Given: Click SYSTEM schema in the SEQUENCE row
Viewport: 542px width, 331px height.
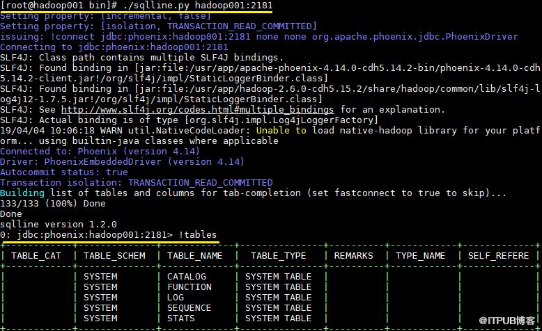Looking at the screenshot, I should point(100,308).
